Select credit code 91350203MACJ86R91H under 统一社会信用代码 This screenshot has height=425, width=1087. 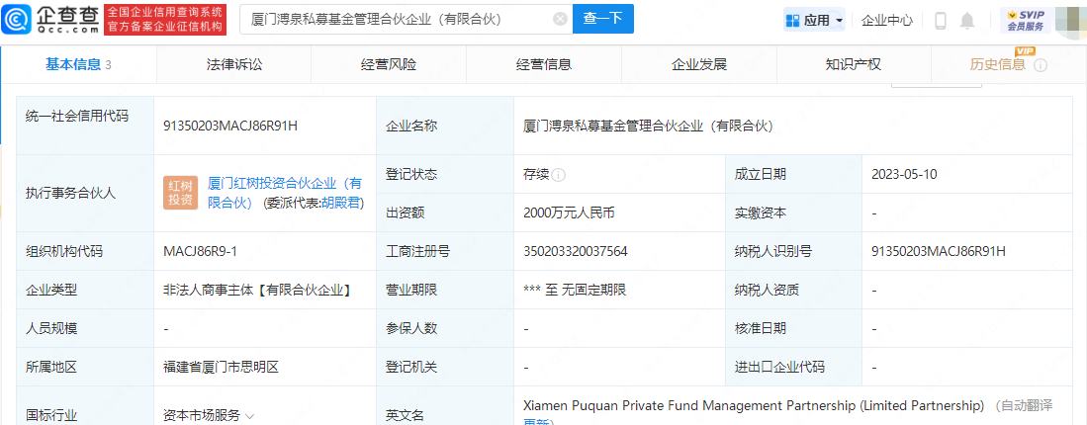click(230, 126)
